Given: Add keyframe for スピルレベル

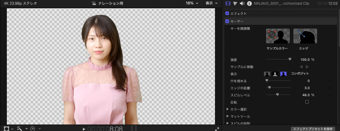Looking at the screenshot, I should coord(330,95).
